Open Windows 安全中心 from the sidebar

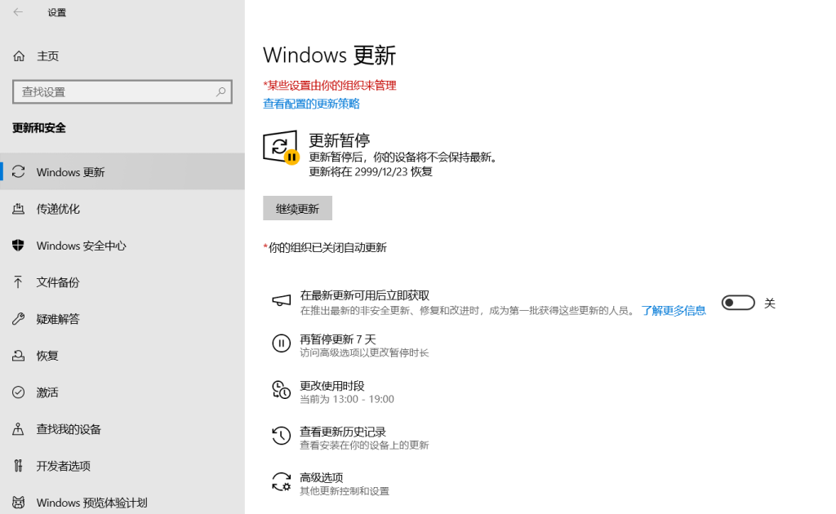click(x=122, y=245)
